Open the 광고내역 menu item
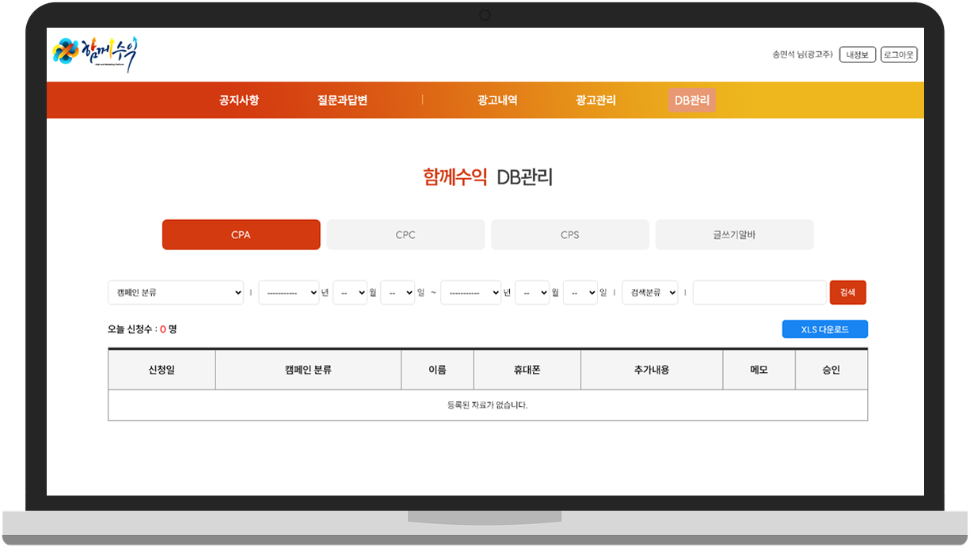970x547 pixels. pyautogui.click(x=497, y=101)
